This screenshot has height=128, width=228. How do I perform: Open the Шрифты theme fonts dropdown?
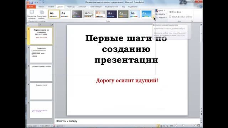(161, 14)
